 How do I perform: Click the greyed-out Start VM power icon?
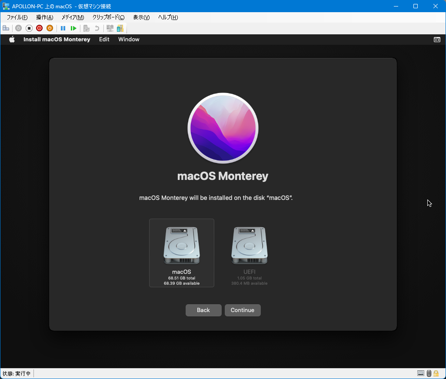[19, 28]
